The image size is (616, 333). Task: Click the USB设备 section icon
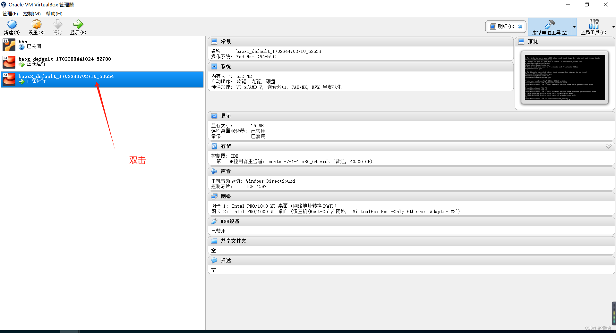tap(214, 221)
